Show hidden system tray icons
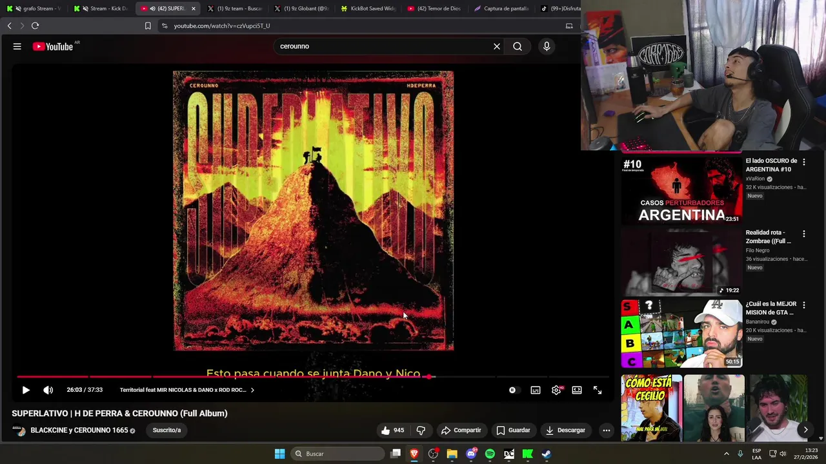Image resolution: width=826 pixels, height=464 pixels. 726,454
